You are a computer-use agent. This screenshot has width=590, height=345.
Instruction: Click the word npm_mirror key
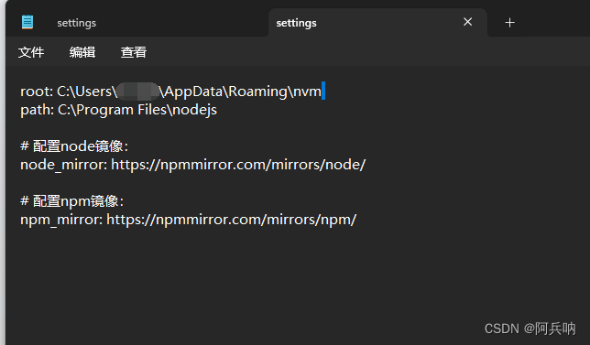coord(60,220)
